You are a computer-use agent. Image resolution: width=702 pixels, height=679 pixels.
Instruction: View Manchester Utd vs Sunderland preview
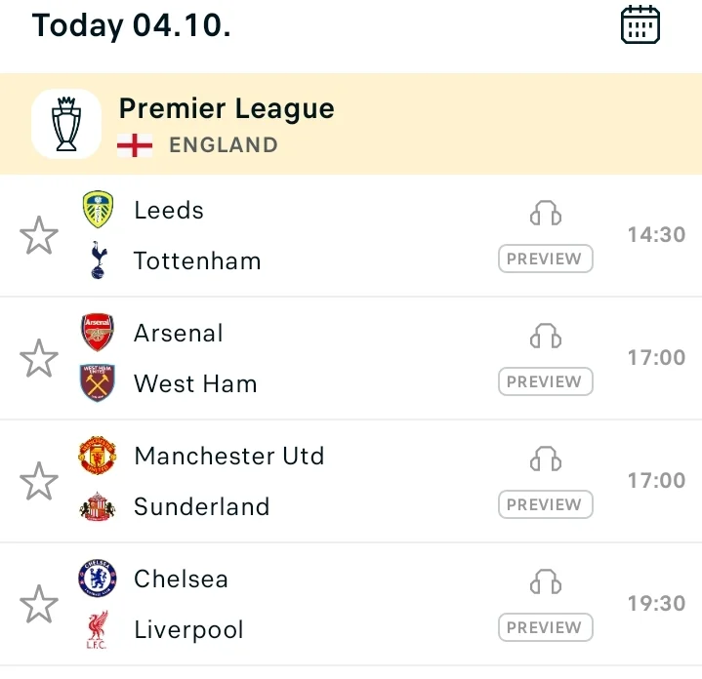[545, 504]
